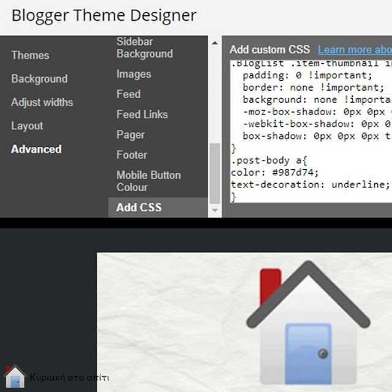Select Mobile Button Colour option
This screenshot has height=392, width=392.
click(x=148, y=181)
